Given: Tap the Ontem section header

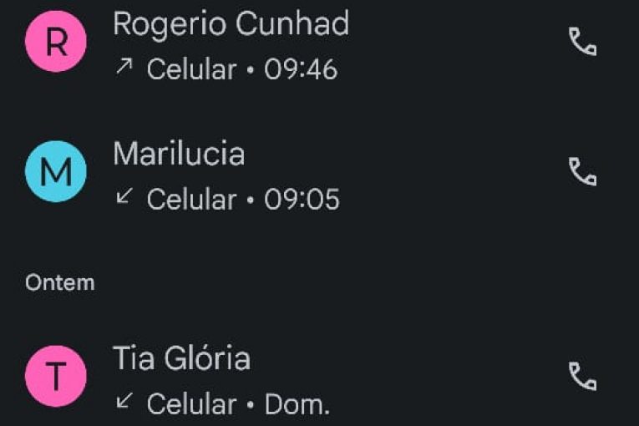Looking at the screenshot, I should click(60, 282).
